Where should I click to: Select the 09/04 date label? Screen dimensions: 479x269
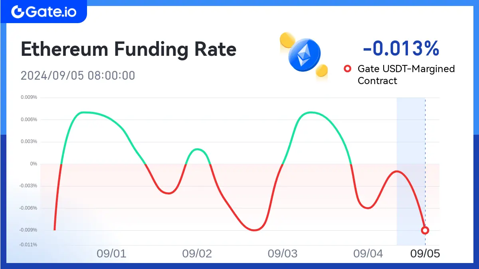[368, 253]
